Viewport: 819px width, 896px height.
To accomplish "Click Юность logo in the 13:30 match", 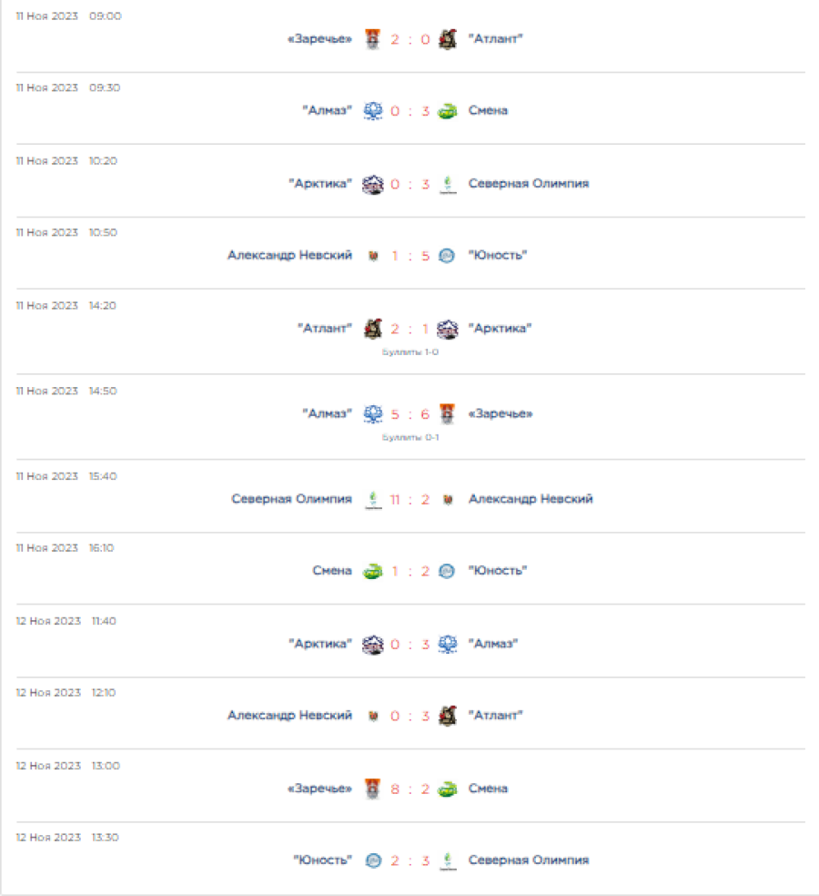I will (x=372, y=860).
